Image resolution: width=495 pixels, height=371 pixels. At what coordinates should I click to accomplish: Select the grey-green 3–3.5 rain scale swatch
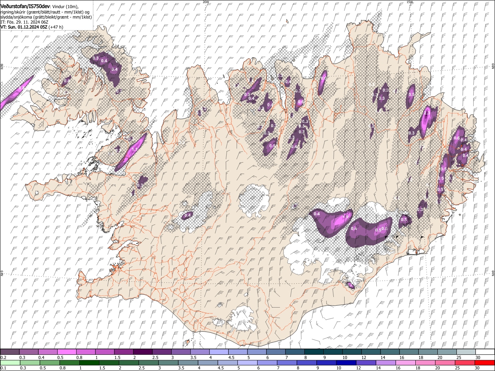tap(168, 363)
